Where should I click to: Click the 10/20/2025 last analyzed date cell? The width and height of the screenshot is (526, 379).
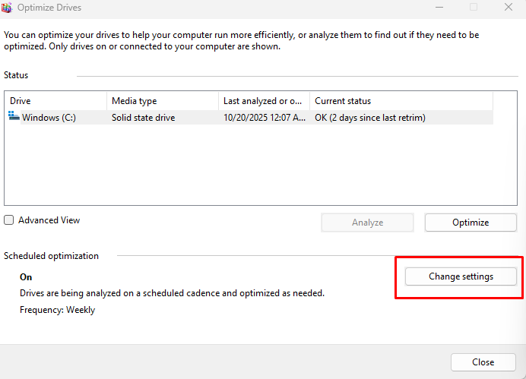tap(264, 118)
